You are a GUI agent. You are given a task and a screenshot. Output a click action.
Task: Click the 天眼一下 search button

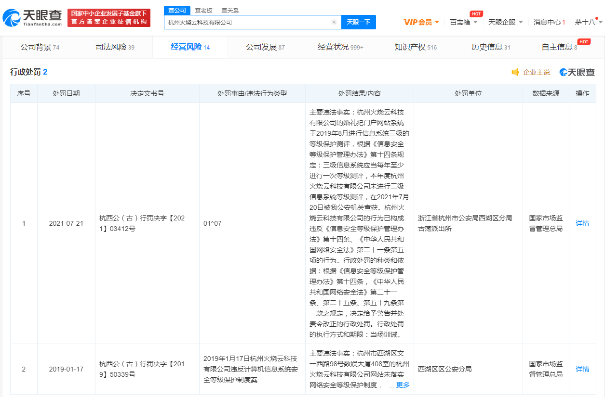(x=359, y=22)
